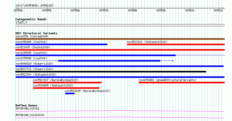The image size is (232, 121).
Task: Click the red nsv523005 Shaikh2009 bar
Action: coord(120,50)
